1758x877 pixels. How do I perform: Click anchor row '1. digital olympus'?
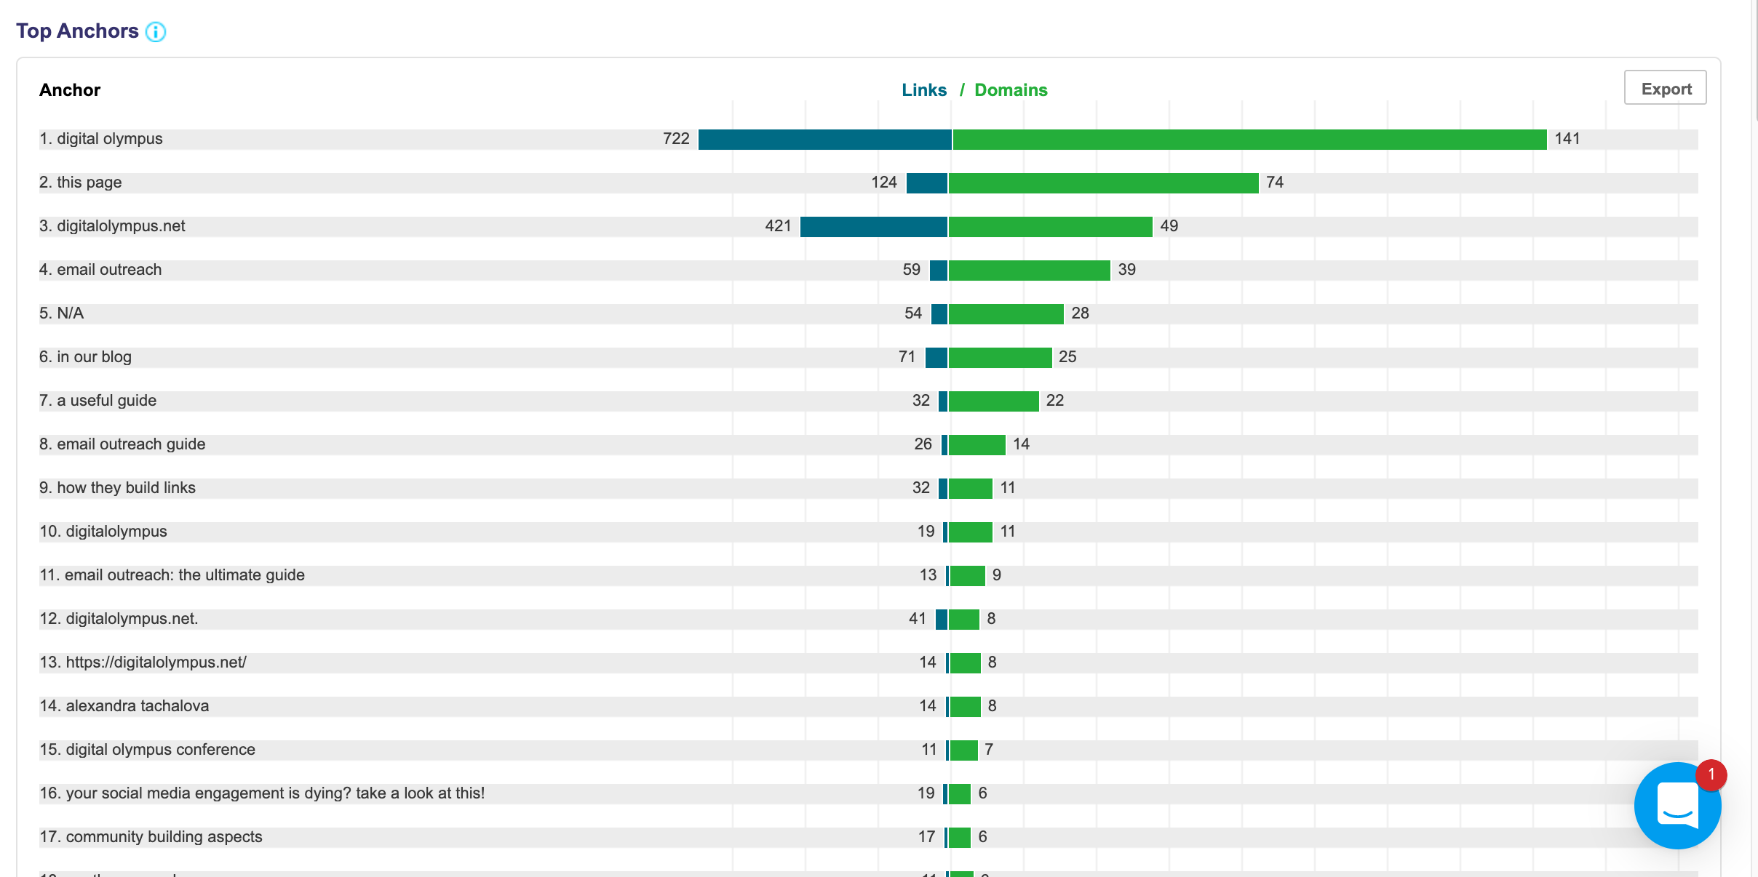point(869,139)
